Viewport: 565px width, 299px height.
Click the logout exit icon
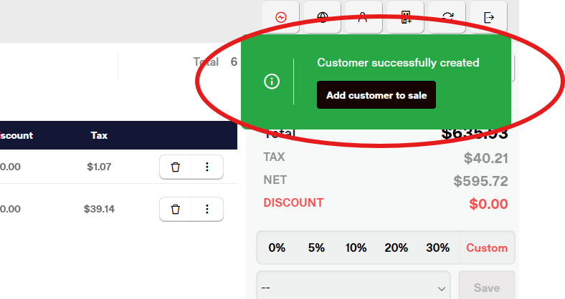tap(489, 17)
